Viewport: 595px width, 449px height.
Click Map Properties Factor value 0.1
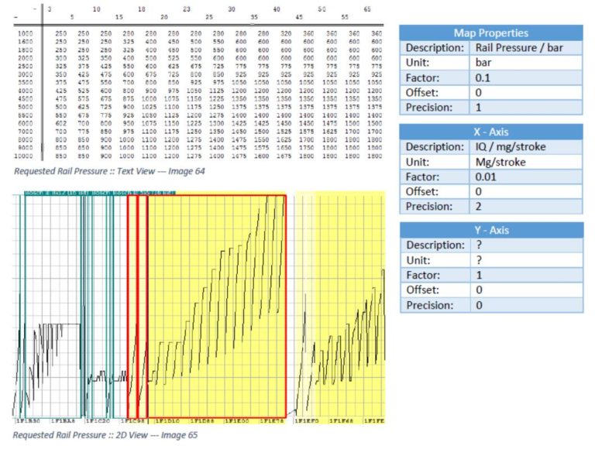click(x=526, y=77)
